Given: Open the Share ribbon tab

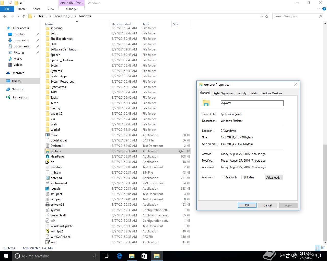Looking at the screenshot, I should (37, 9).
